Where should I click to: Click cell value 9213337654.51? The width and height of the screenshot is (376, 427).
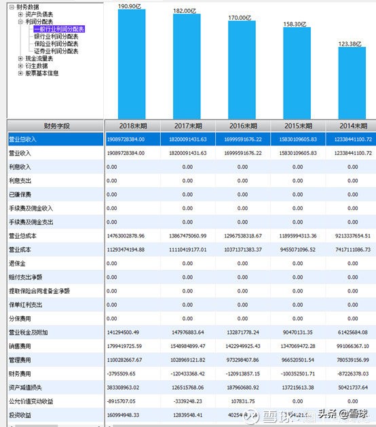point(353,236)
